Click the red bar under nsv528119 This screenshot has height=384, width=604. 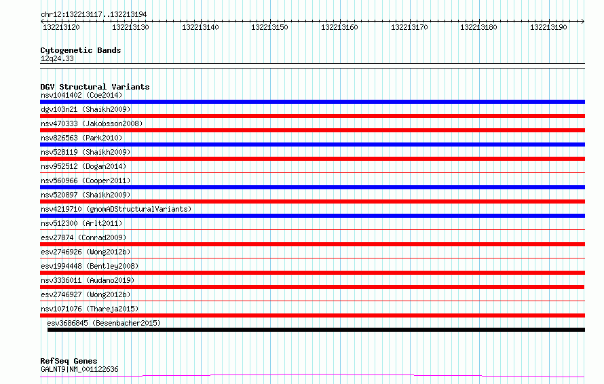pyautogui.click(x=312, y=159)
